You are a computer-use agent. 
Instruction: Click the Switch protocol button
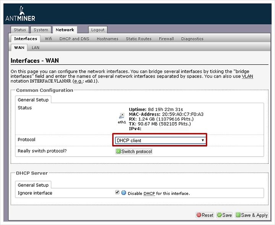click(x=134, y=152)
